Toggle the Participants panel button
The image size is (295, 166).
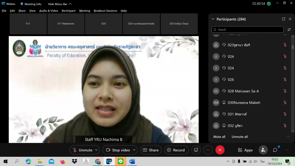coord(263,150)
